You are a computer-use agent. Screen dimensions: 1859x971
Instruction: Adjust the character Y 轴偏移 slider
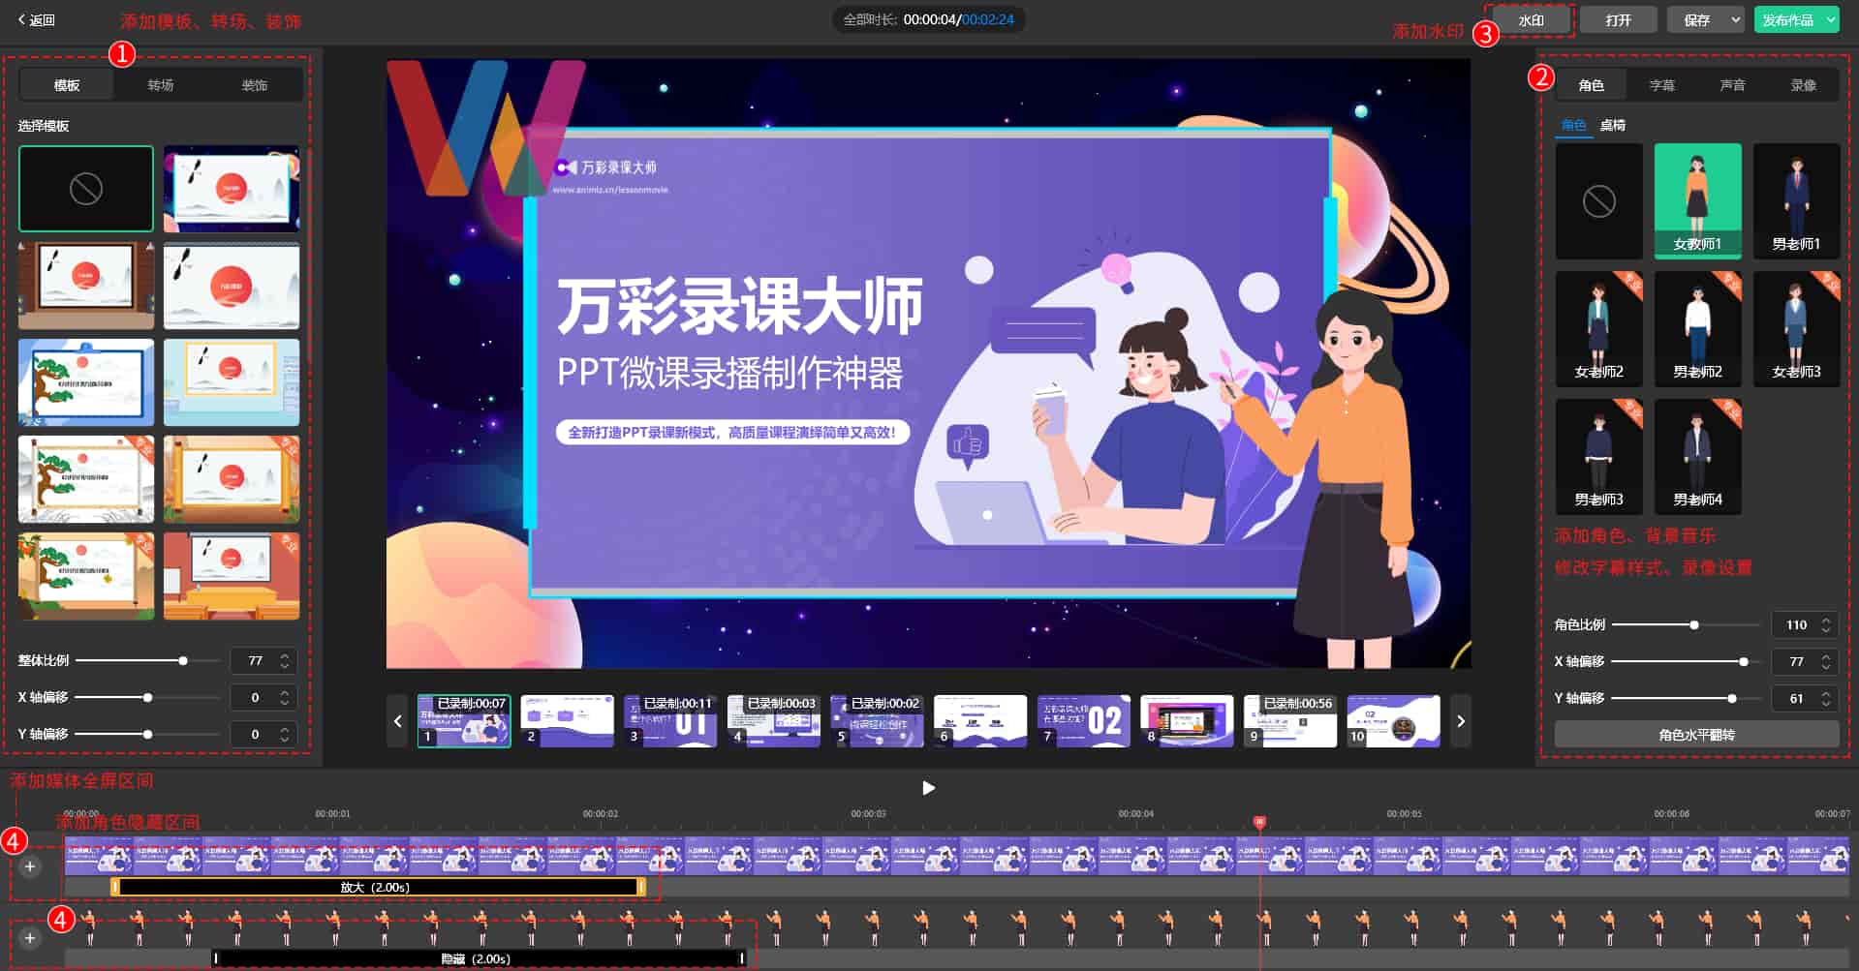(x=1686, y=698)
